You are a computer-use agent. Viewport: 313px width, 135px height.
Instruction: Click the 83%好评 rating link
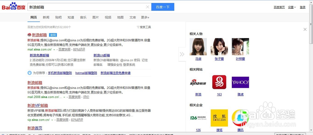tap(77, 120)
